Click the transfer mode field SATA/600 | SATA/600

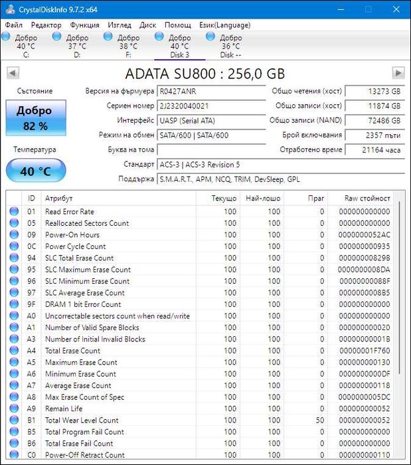coord(211,136)
